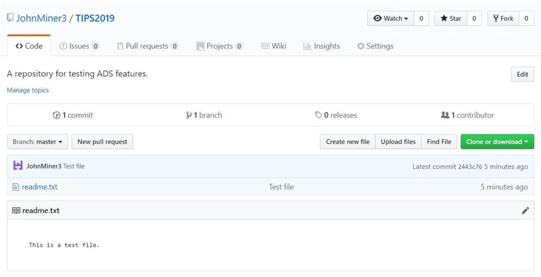The height and width of the screenshot is (277, 541).
Task: Star the TIPS2019 repository
Action: point(450,18)
